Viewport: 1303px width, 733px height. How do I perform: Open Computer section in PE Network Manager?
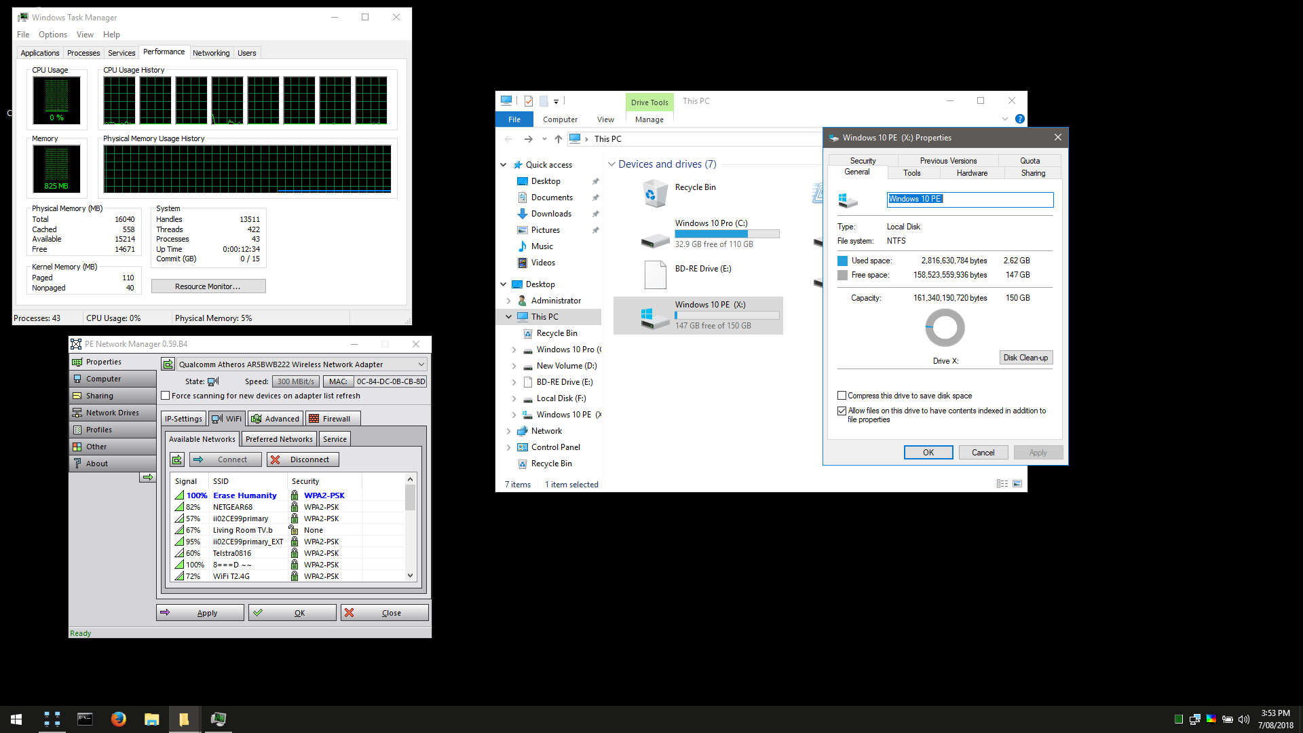113,379
